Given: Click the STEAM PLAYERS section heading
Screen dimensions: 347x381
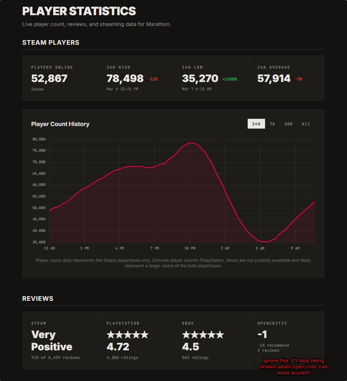Looking at the screenshot, I should [51, 43].
